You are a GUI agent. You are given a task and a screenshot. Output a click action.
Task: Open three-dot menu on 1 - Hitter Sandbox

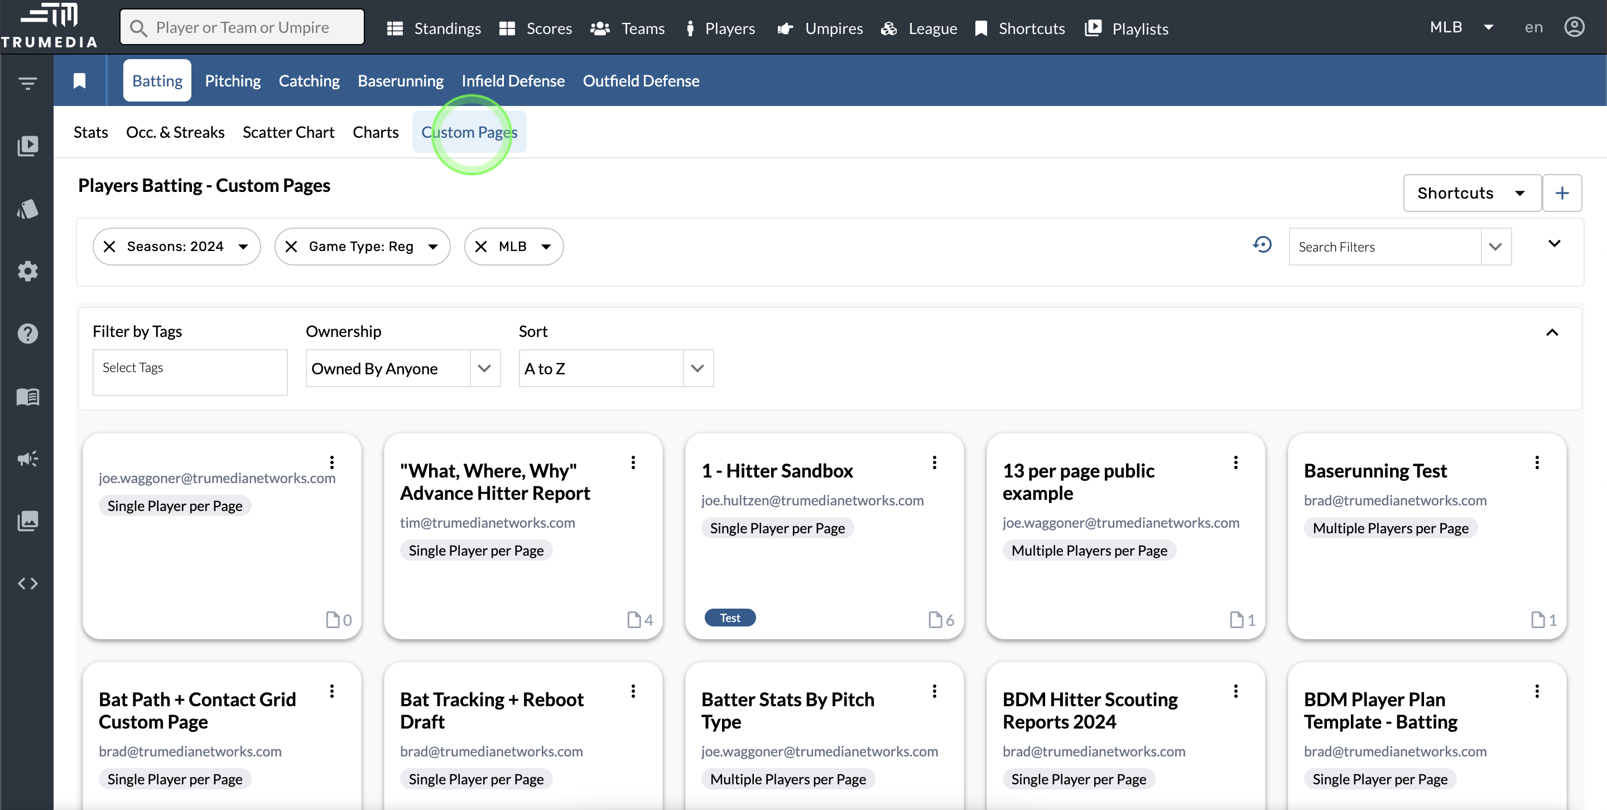(x=934, y=462)
